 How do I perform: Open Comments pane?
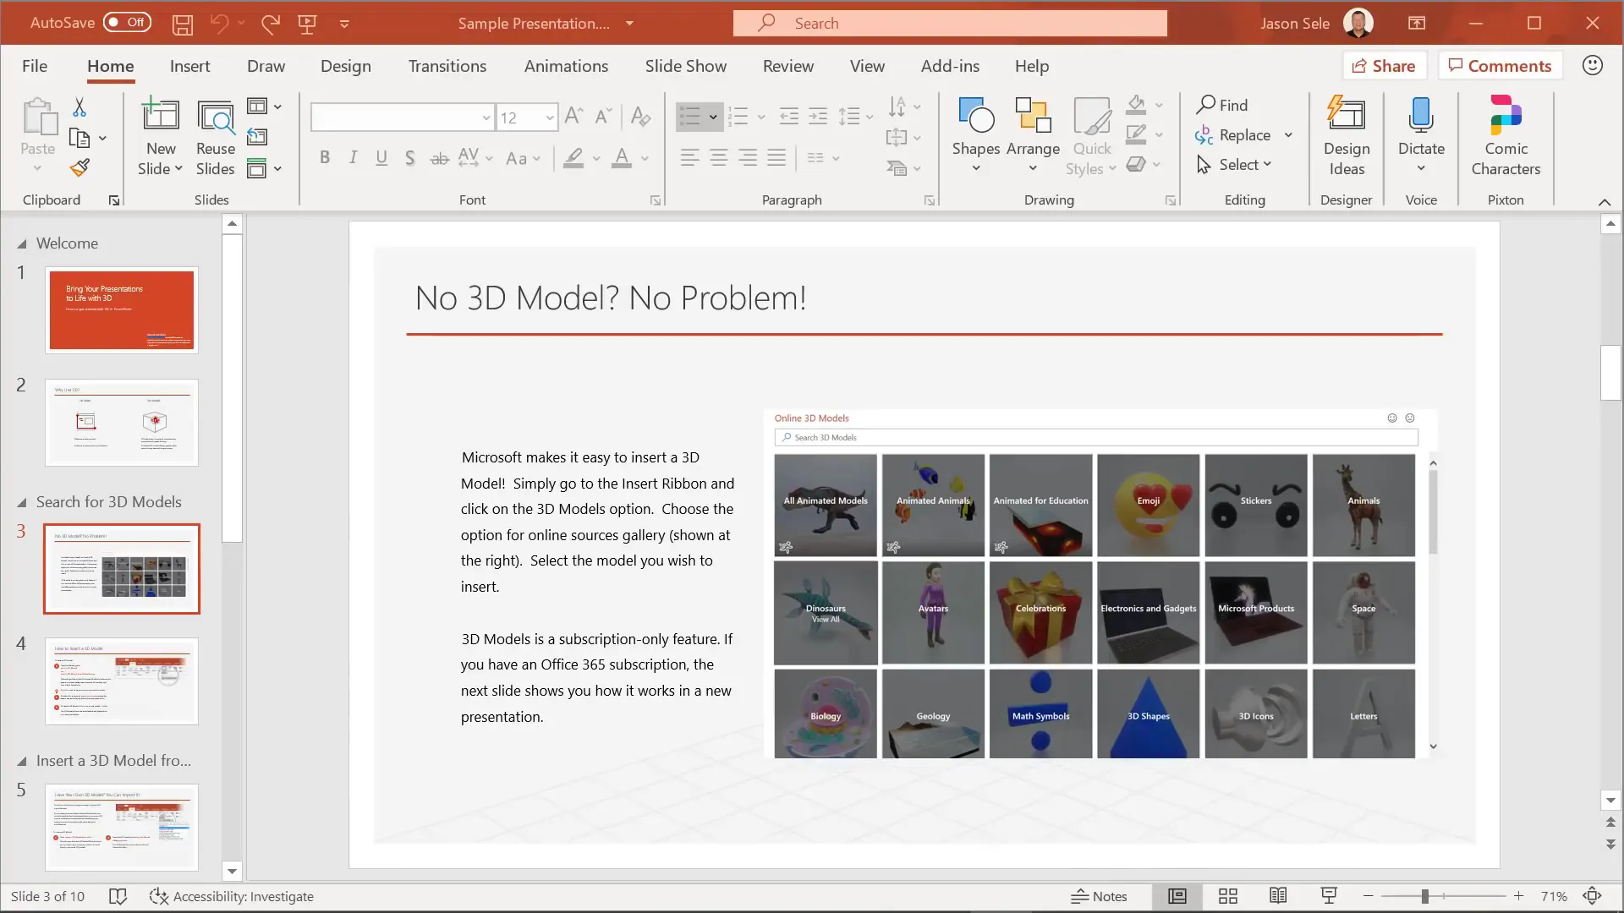1500,66
